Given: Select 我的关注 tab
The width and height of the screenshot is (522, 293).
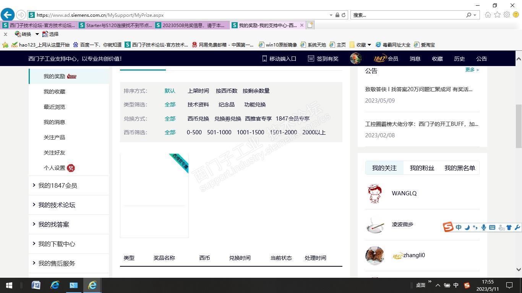Looking at the screenshot, I should click(x=384, y=168).
